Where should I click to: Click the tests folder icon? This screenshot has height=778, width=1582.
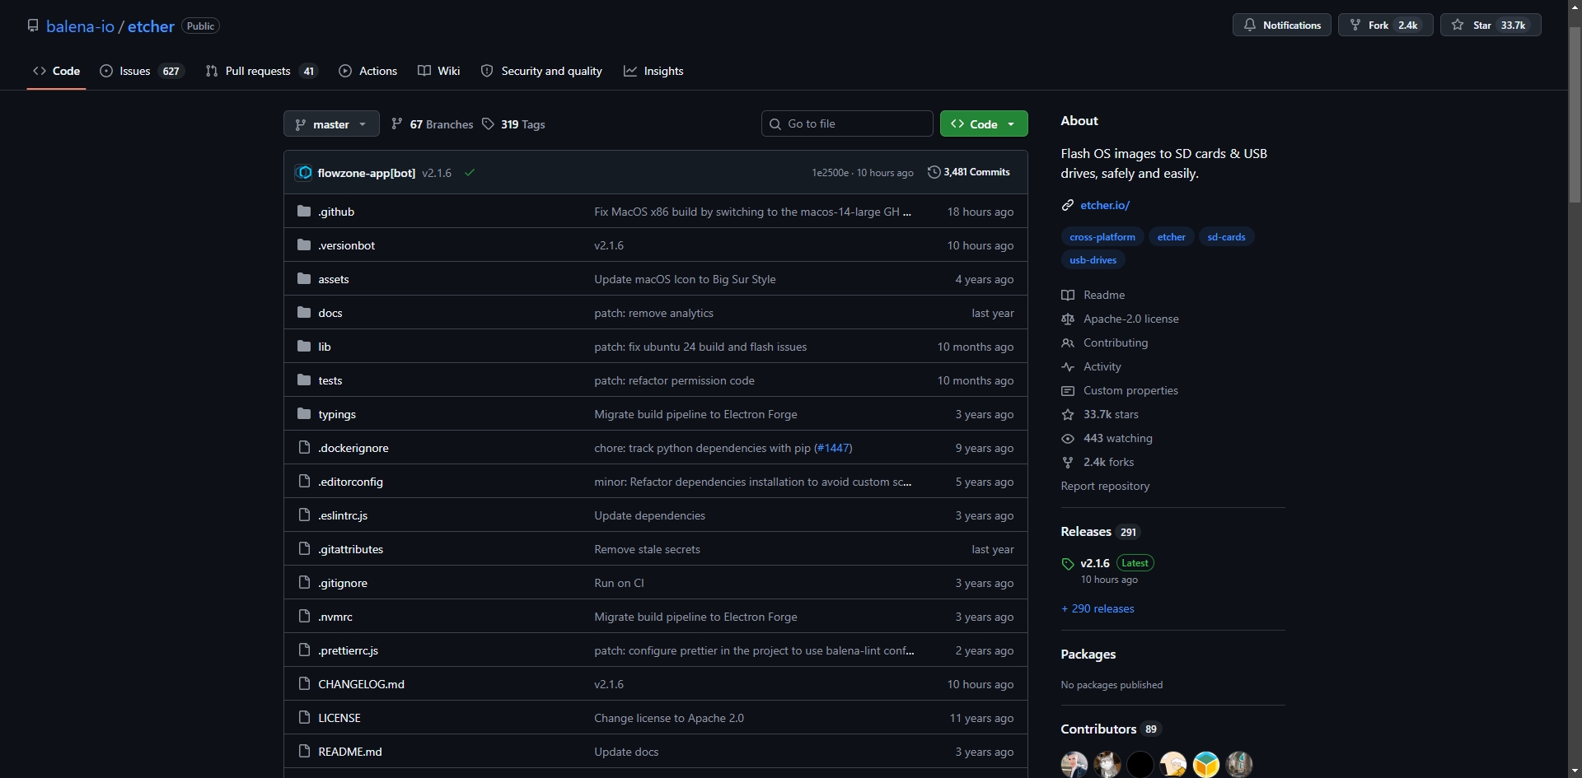(304, 380)
